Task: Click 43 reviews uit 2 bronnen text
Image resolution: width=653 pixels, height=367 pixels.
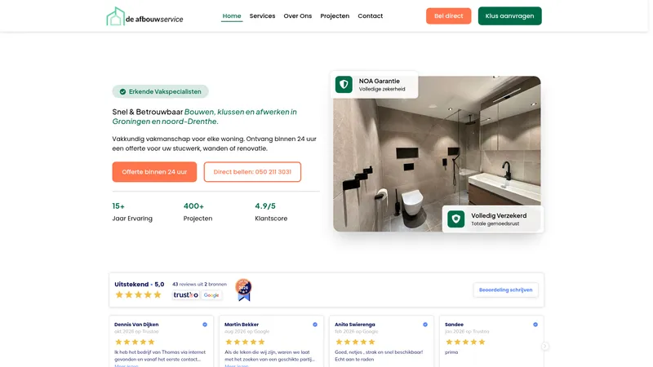Action: 199,284
